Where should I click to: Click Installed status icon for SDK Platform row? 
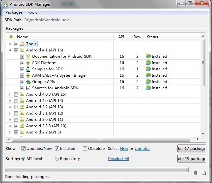coord(148,62)
